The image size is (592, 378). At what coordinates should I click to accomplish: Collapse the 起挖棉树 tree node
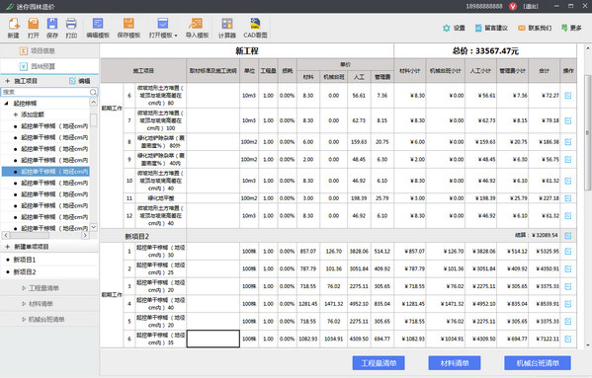pos(6,104)
